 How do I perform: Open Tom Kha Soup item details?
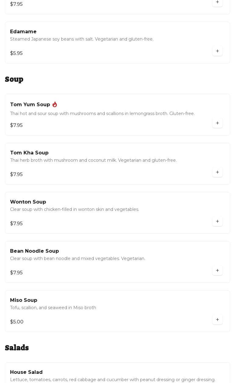(29, 153)
